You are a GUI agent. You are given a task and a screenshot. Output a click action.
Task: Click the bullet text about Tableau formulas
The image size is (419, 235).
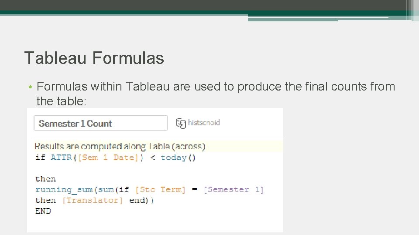click(x=216, y=87)
